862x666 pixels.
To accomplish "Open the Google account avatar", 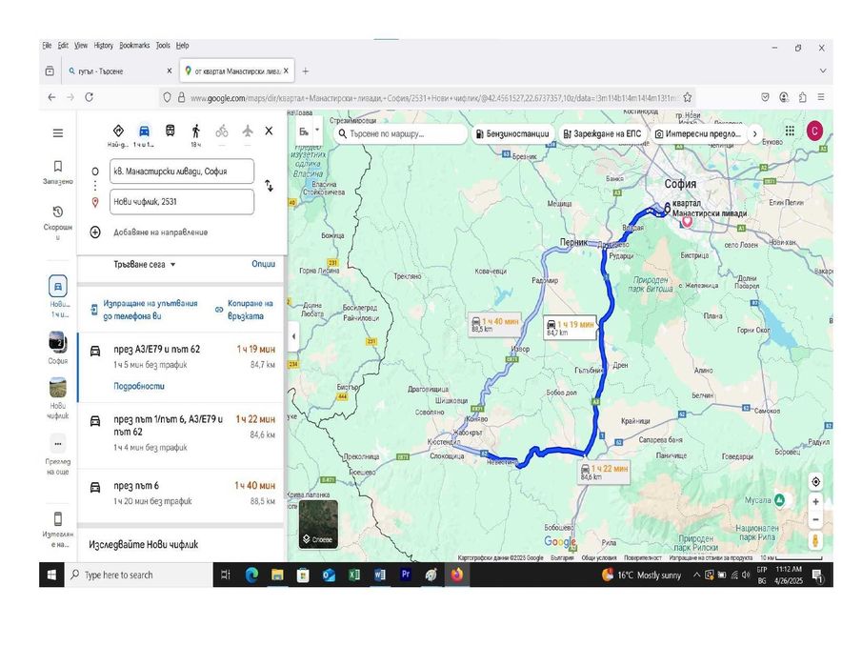I will [814, 131].
